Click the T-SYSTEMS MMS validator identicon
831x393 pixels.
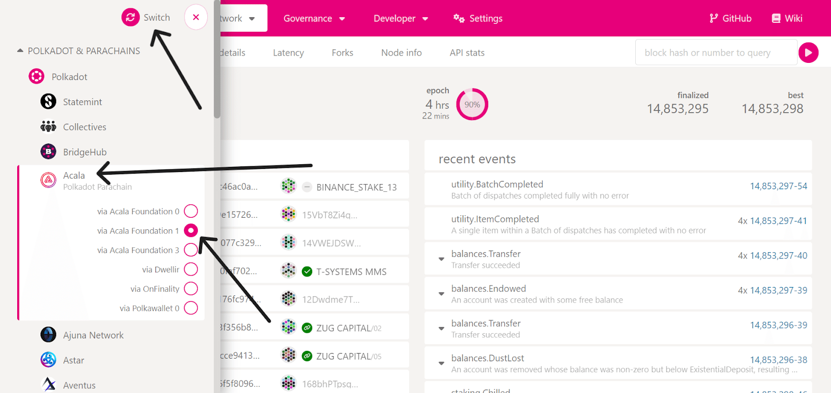pyautogui.click(x=288, y=270)
